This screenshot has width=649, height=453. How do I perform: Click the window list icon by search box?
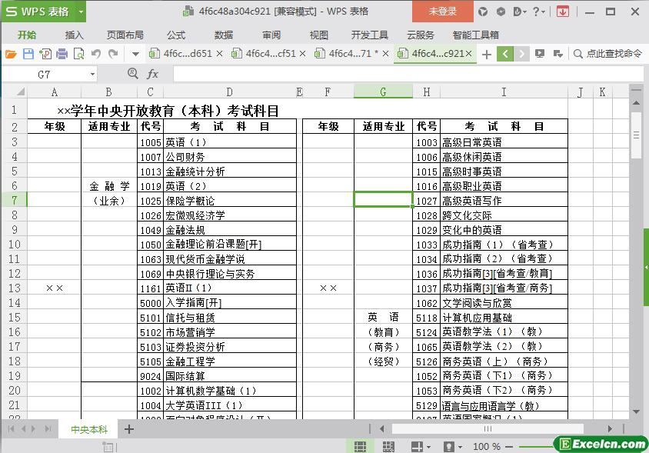558,54
